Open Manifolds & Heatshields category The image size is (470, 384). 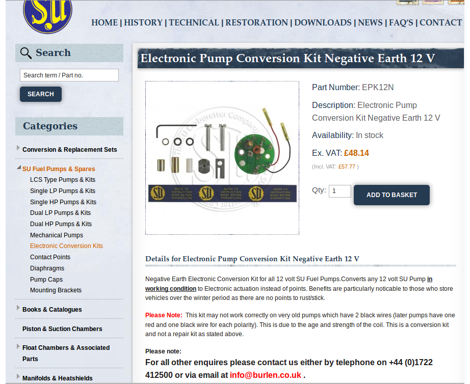(58, 378)
